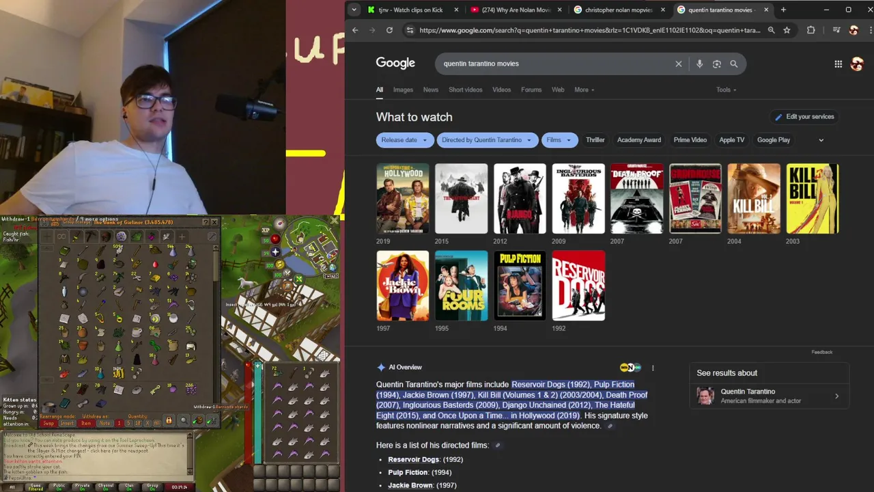Screen dimensions: 874x492
Task: Open the Google apps grid
Action: tap(838, 64)
